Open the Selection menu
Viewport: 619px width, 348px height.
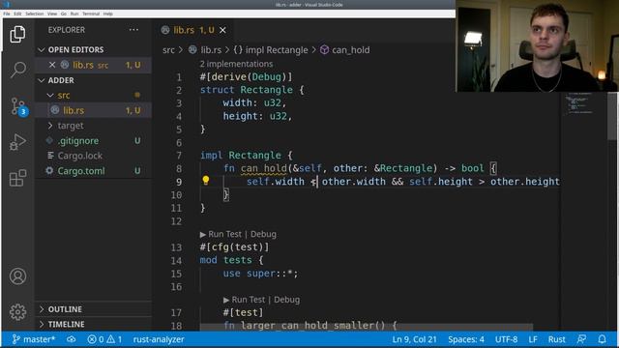pyautogui.click(x=35, y=14)
